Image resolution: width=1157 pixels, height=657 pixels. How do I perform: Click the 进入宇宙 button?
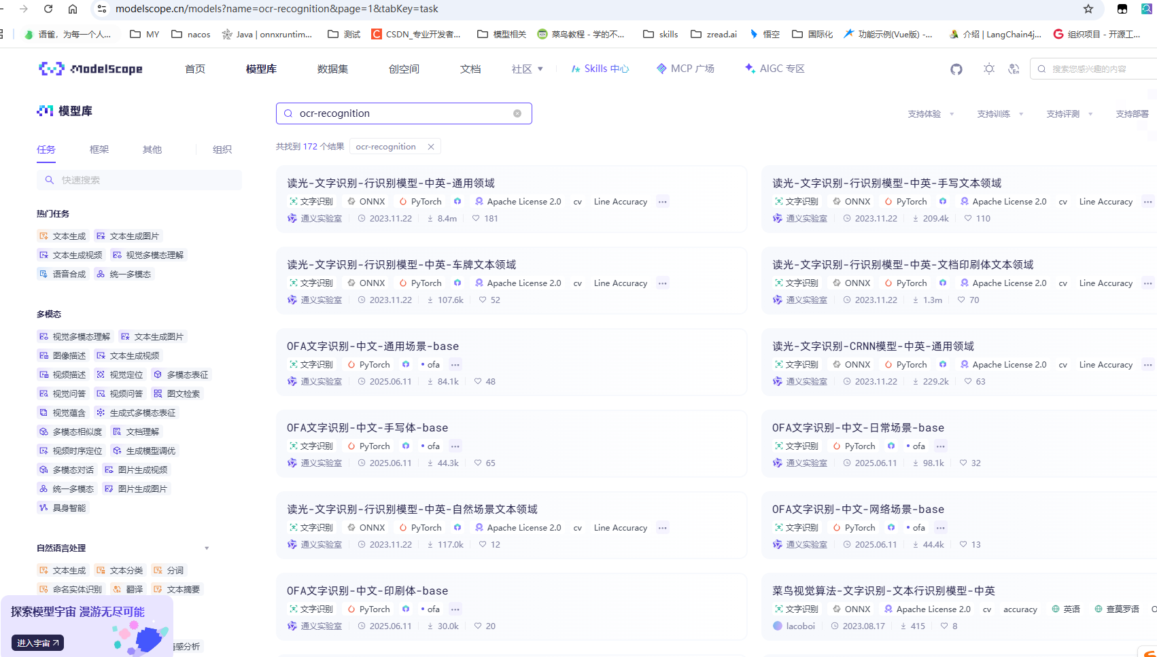[x=37, y=643]
